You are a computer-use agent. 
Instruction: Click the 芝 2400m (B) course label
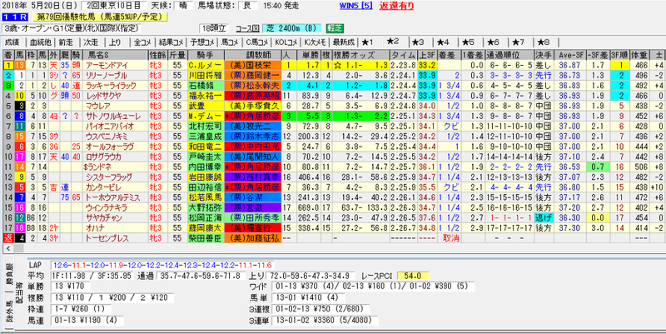click(x=292, y=29)
